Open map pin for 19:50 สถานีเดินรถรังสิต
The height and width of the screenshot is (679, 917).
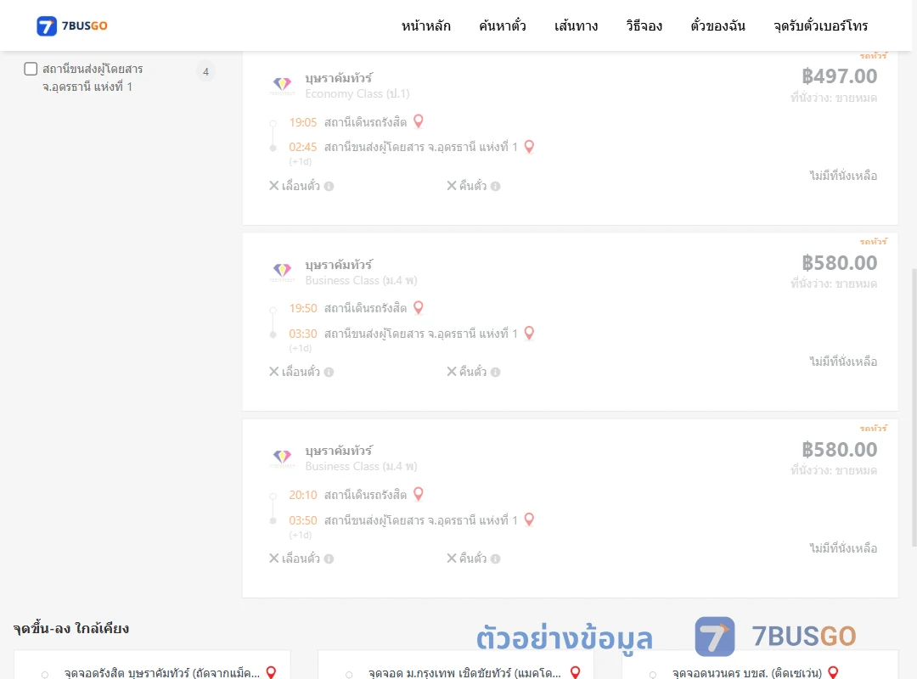coord(418,307)
